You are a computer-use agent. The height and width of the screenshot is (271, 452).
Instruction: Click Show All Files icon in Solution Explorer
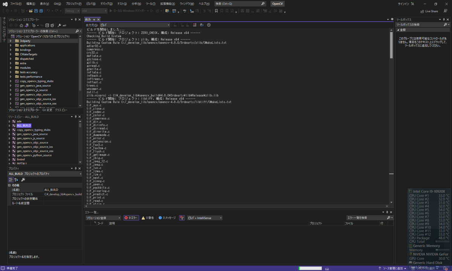coord(52,25)
